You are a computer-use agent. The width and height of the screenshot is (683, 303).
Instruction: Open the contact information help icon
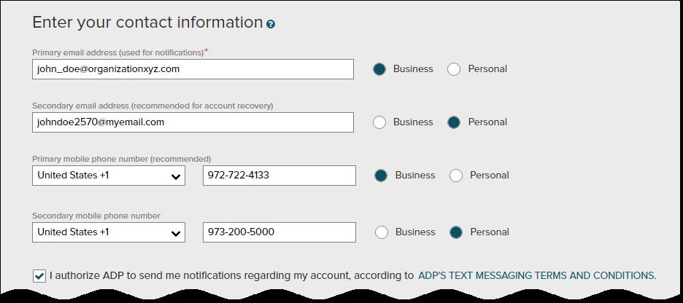[x=271, y=24]
